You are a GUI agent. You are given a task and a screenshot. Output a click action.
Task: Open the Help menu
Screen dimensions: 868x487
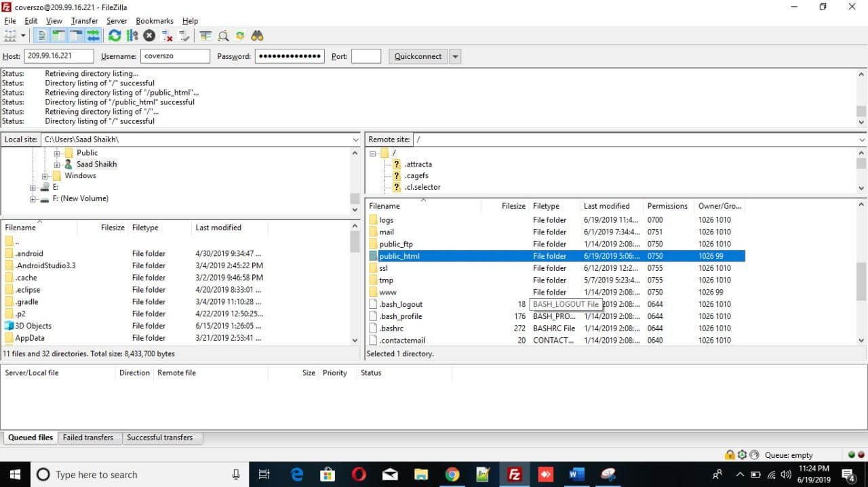pos(190,21)
